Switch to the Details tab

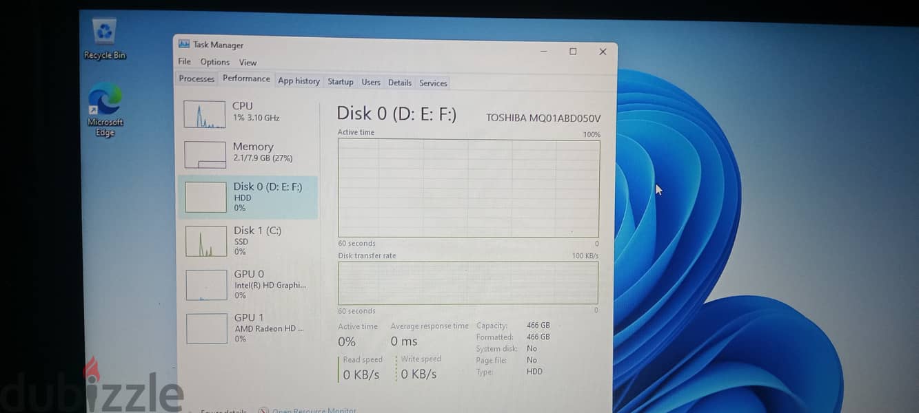point(400,83)
